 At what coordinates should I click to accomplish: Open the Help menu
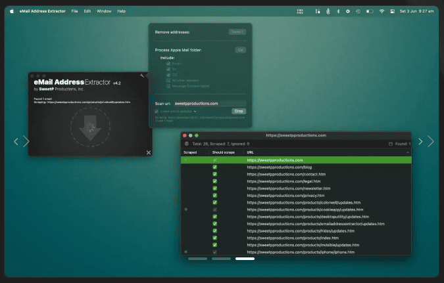coord(121,11)
